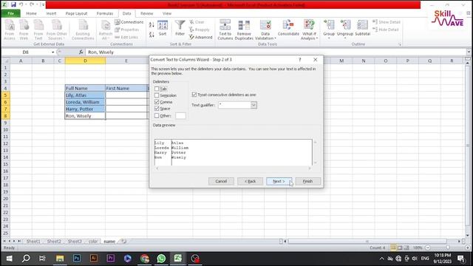Switch to the Home ribbon tab
The image size is (473, 266).
click(31, 13)
